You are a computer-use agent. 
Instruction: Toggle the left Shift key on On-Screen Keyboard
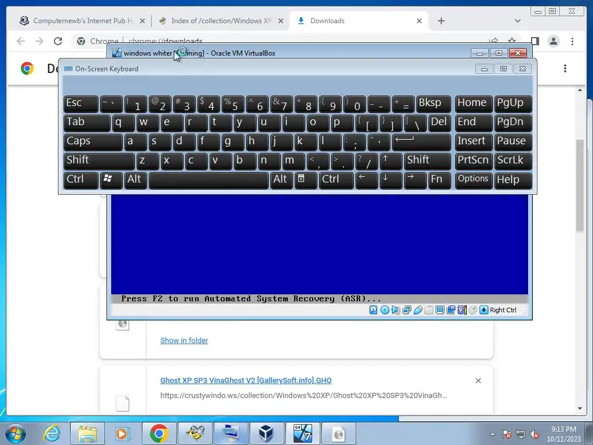pyautogui.click(x=99, y=161)
